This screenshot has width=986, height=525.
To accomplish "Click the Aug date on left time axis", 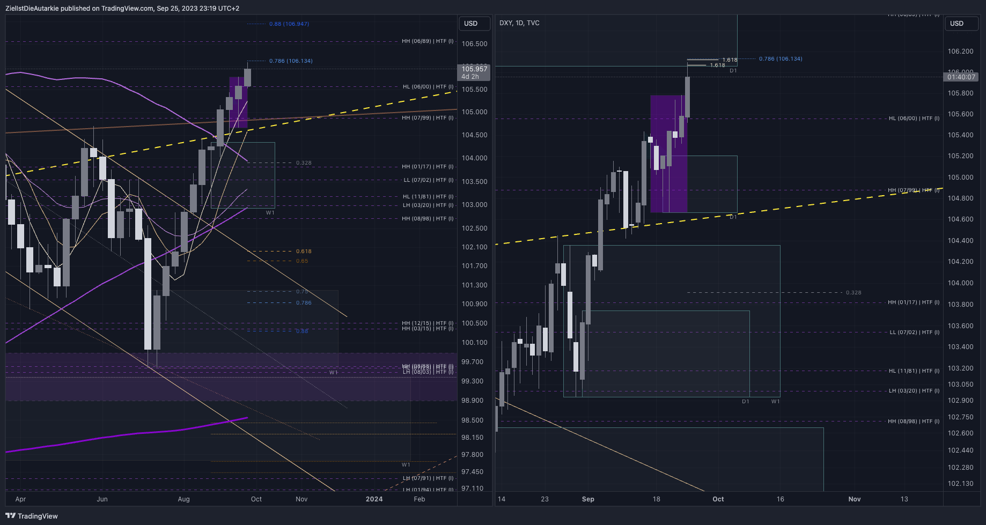I will [183, 499].
